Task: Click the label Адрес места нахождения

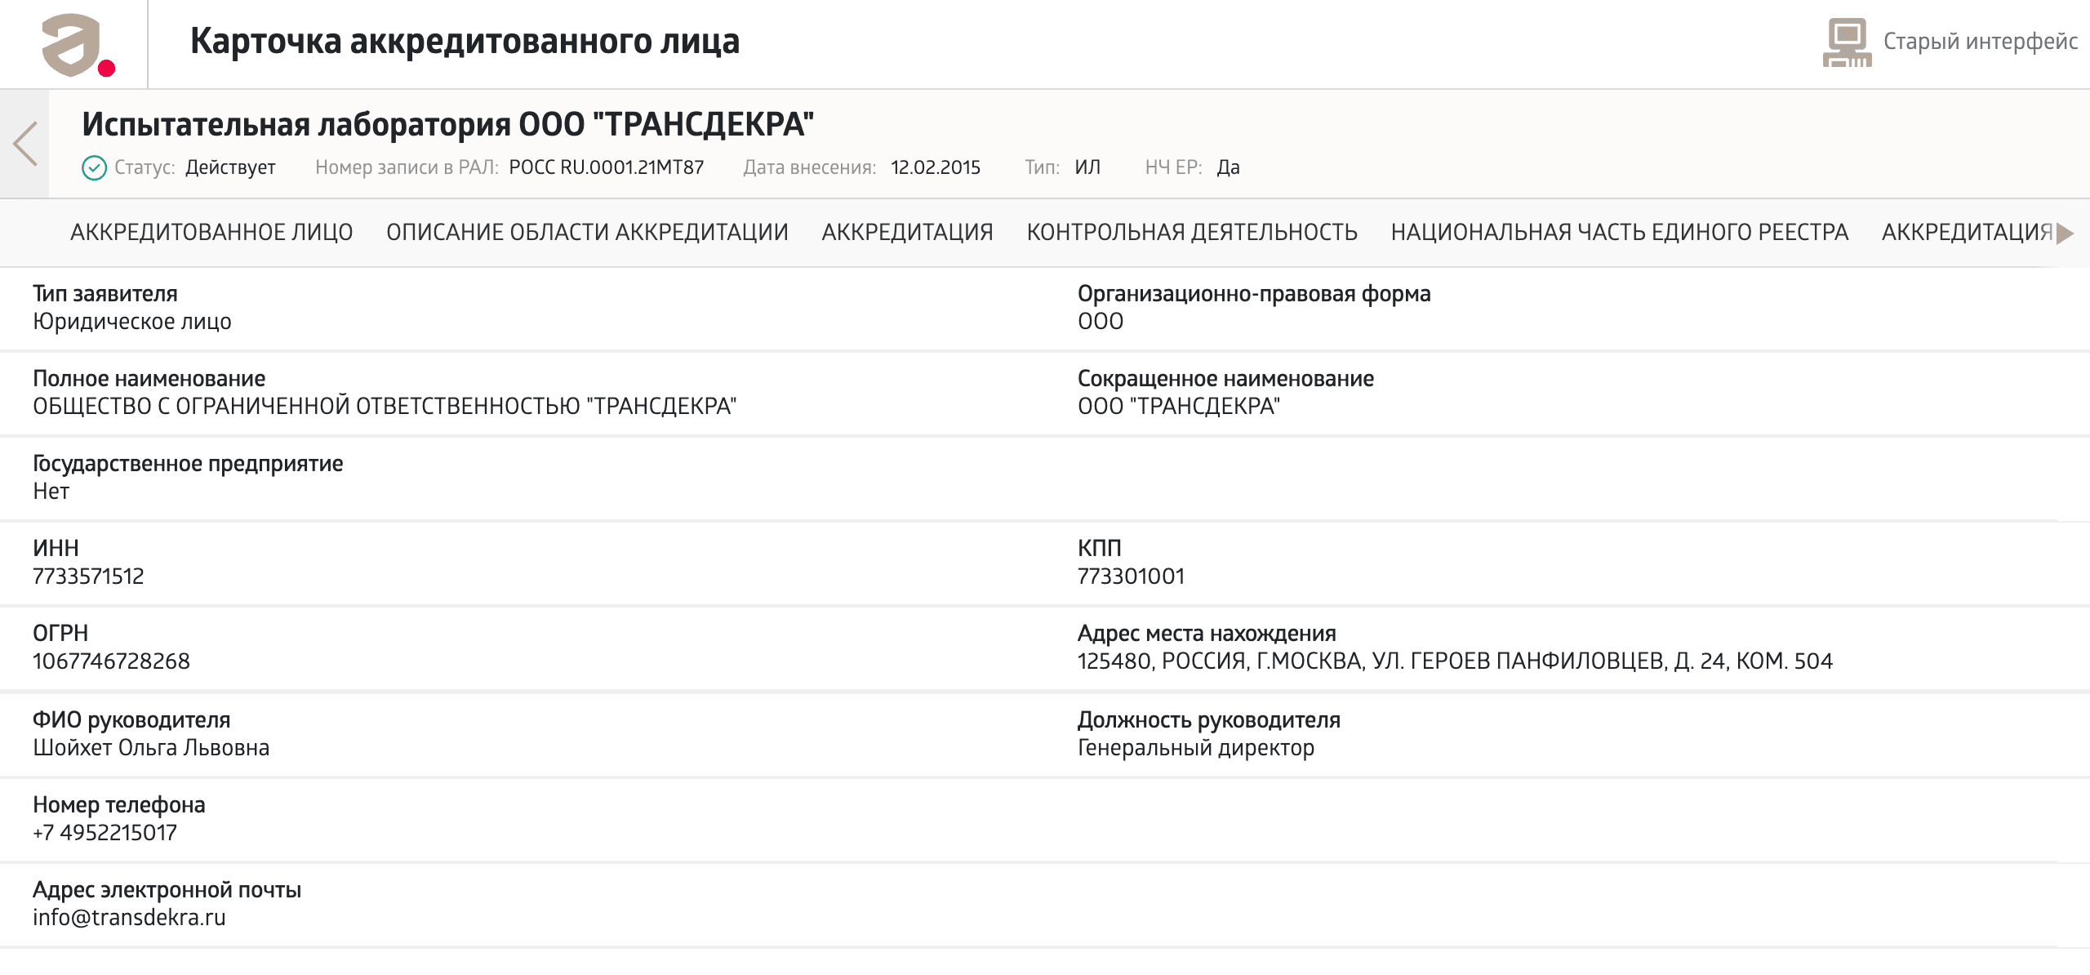Action: [x=1207, y=634]
